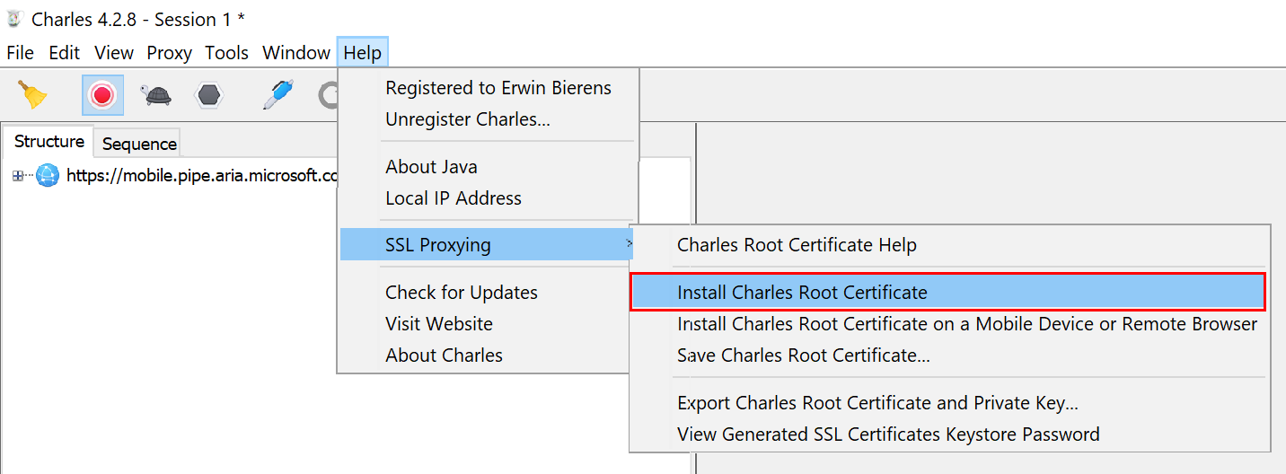This screenshot has width=1286, height=474.
Task: Click Visit Website in Help menu
Action: coord(438,324)
